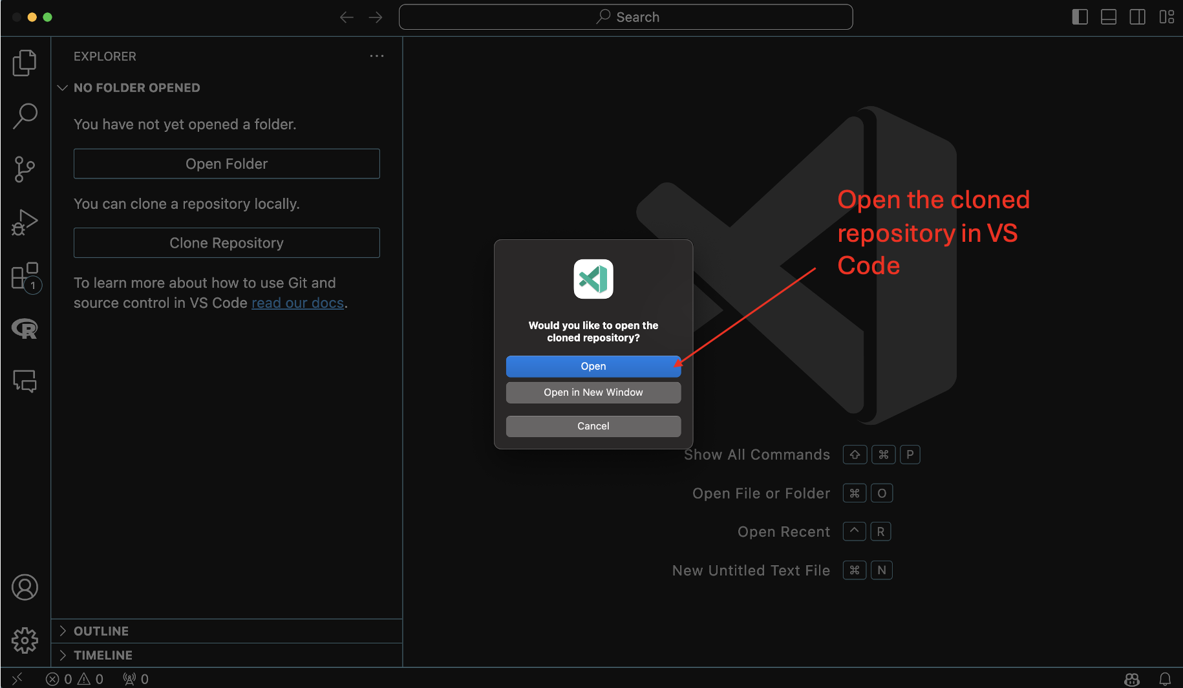Click the macOS zoom window button
Viewport: 1183px width, 688px height.
point(47,17)
